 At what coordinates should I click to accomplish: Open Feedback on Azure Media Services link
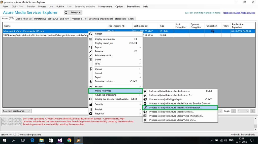(239, 13)
